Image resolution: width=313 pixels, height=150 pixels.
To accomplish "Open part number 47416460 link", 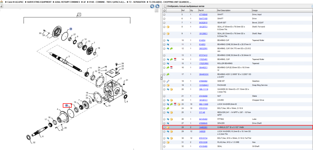I will pyautogui.click(x=203, y=146).
